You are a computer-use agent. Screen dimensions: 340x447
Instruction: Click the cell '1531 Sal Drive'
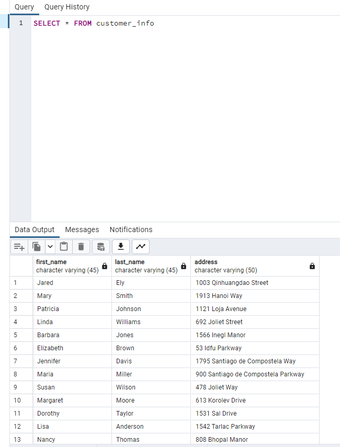tap(255, 414)
